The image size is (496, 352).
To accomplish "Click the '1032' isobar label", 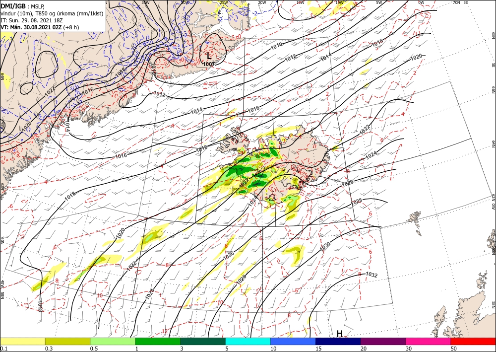I will [372, 275].
